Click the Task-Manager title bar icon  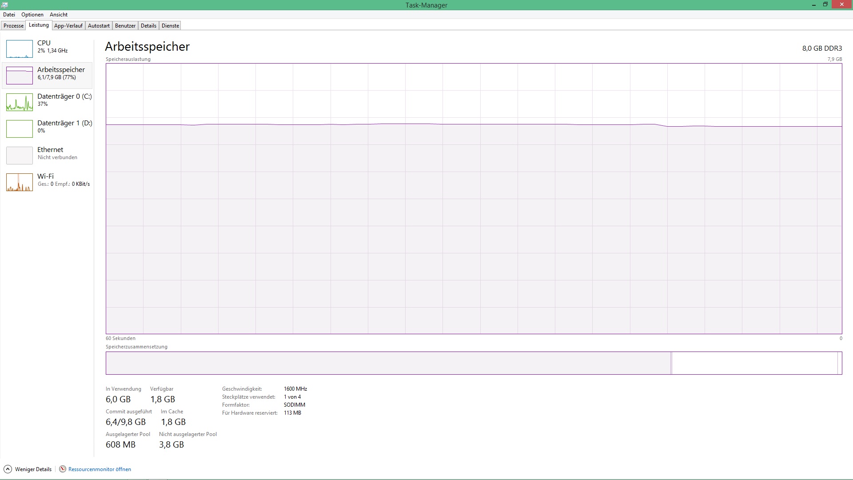tap(4, 5)
